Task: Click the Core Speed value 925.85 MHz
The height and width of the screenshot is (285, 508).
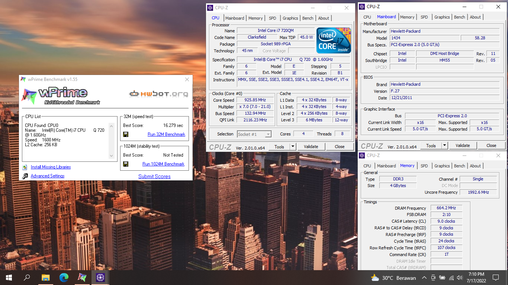Action: click(255, 100)
